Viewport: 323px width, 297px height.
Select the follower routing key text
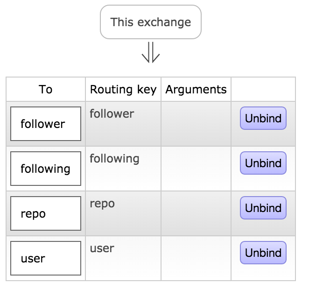pyautogui.click(x=112, y=113)
